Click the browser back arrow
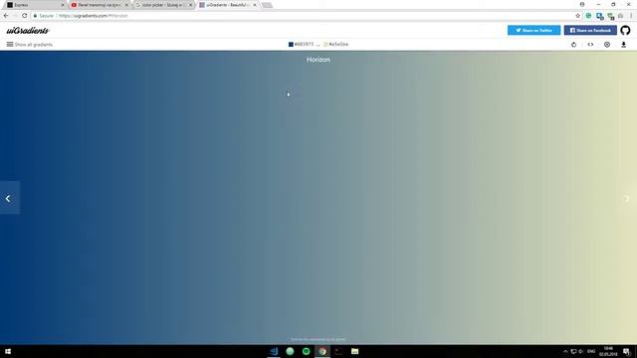The width and height of the screenshot is (637, 358). click(6, 16)
